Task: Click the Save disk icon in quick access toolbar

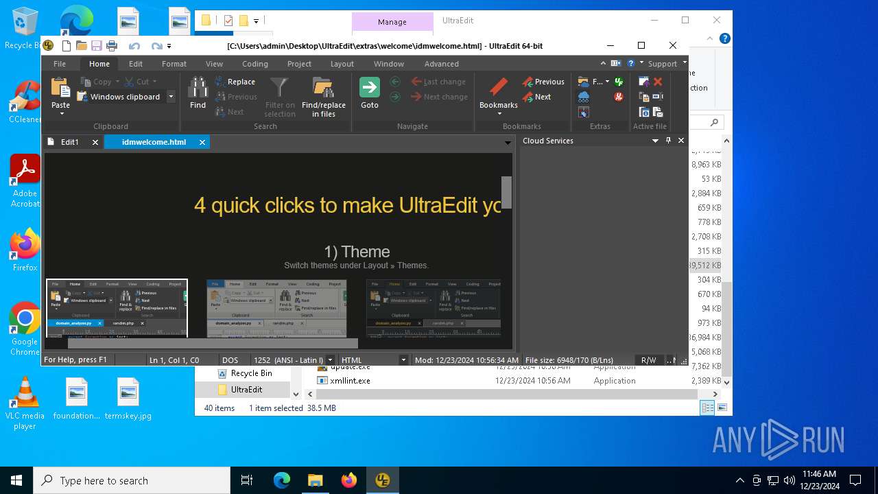Action: click(x=97, y=46)
